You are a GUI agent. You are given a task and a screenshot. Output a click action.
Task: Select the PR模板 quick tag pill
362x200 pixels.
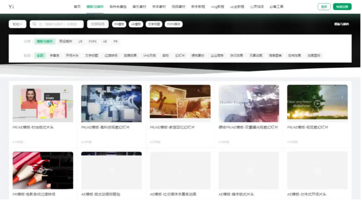pyautogui.click(x=119, y=24)
